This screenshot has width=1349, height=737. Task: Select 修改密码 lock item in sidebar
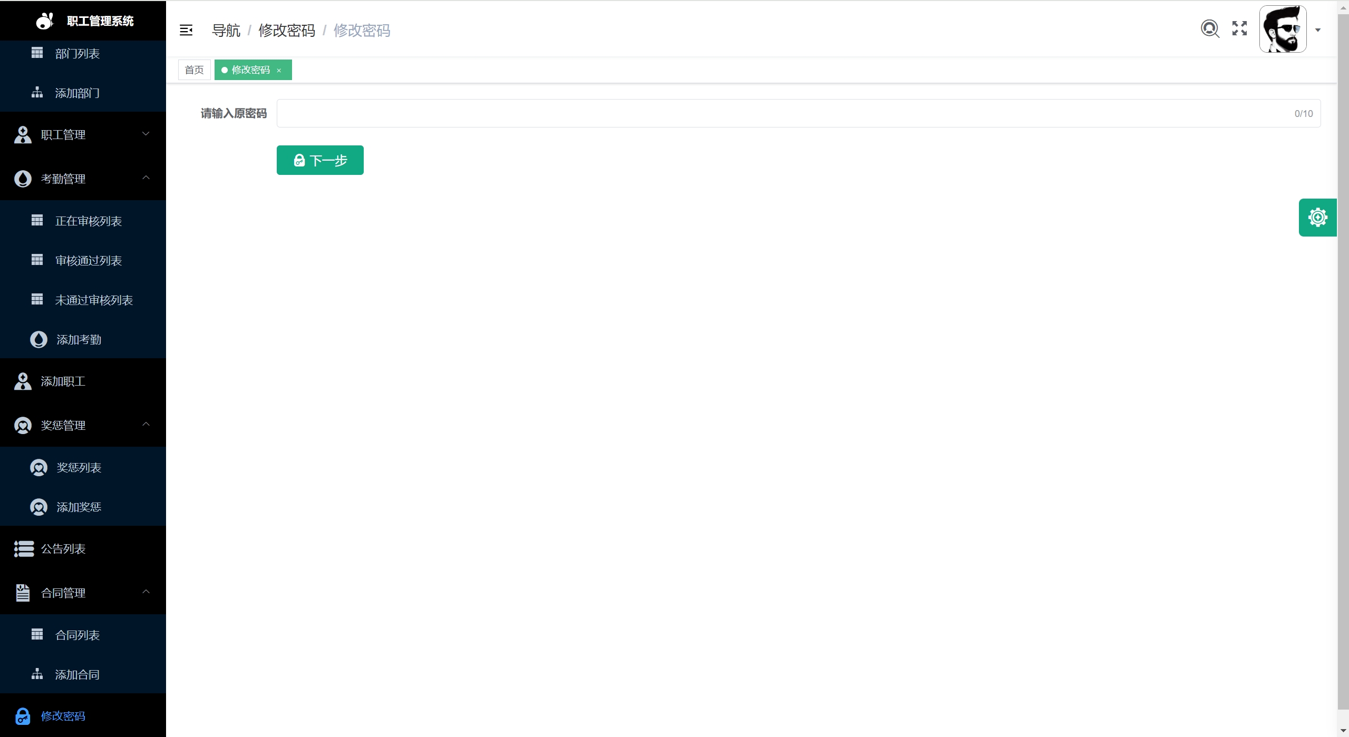63,716
